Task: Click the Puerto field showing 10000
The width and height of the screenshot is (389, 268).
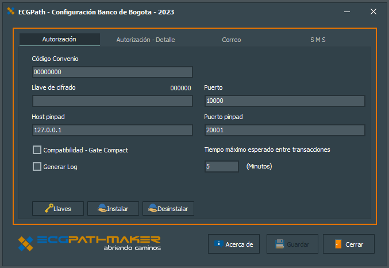Action: click(284, 101)
